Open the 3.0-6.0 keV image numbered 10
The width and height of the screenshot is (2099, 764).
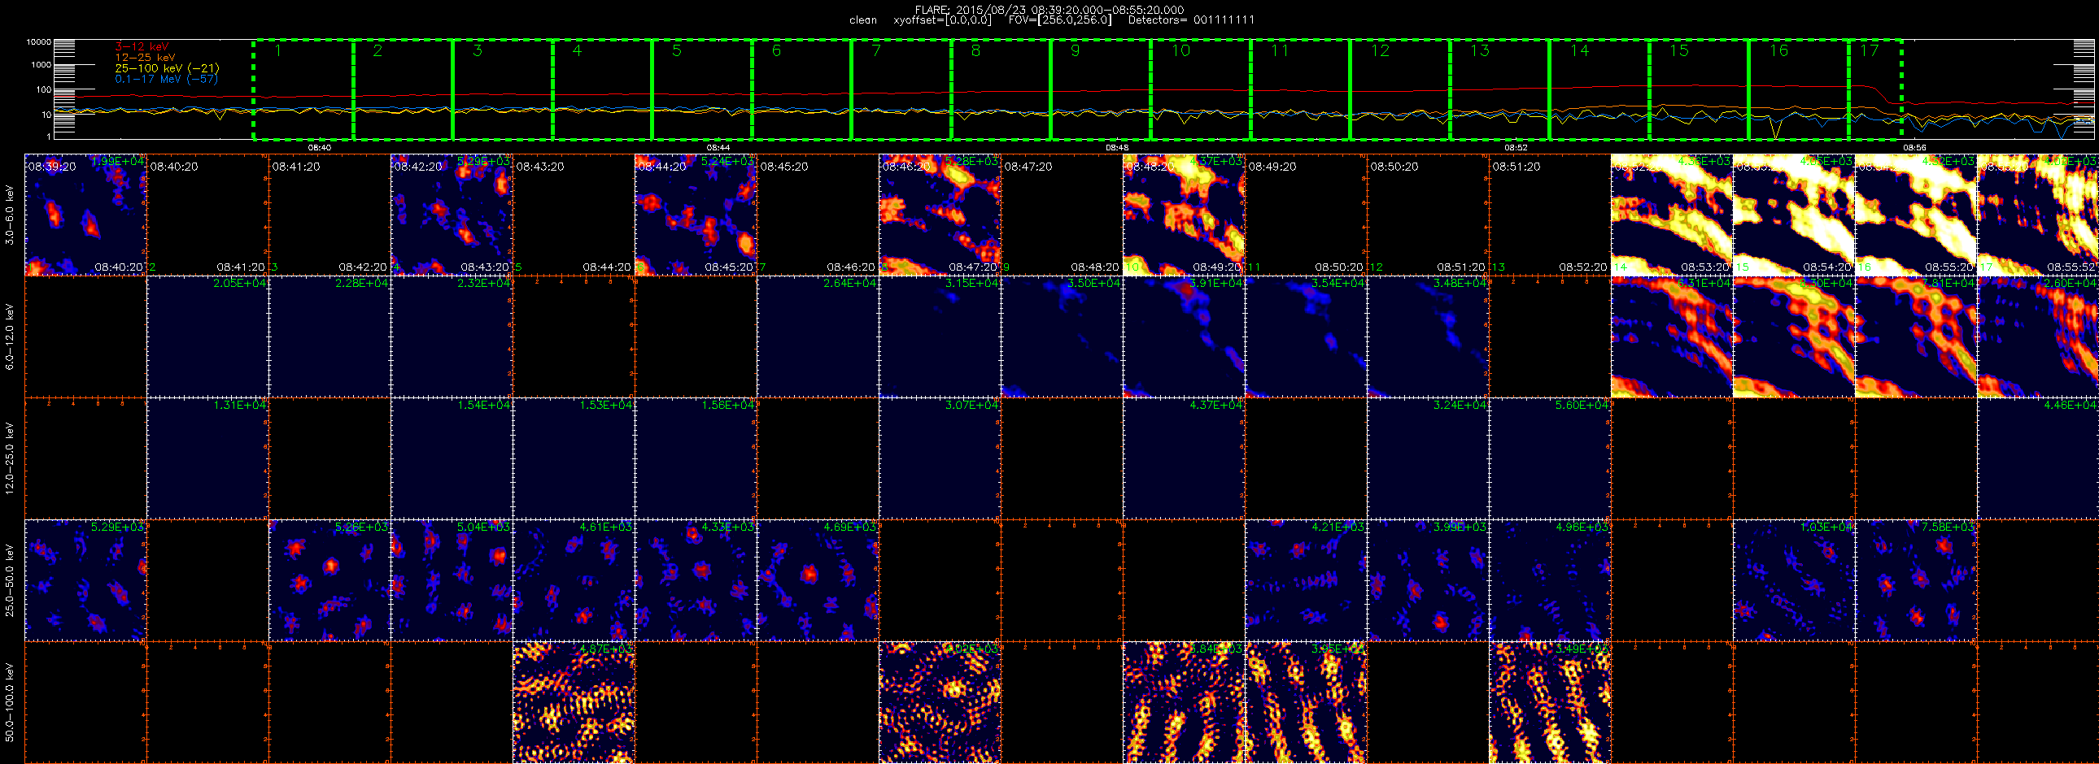1184,215
